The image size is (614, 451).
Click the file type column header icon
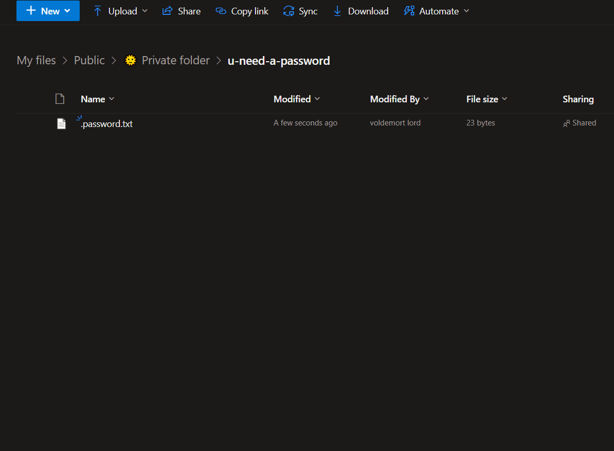point(60,99)
